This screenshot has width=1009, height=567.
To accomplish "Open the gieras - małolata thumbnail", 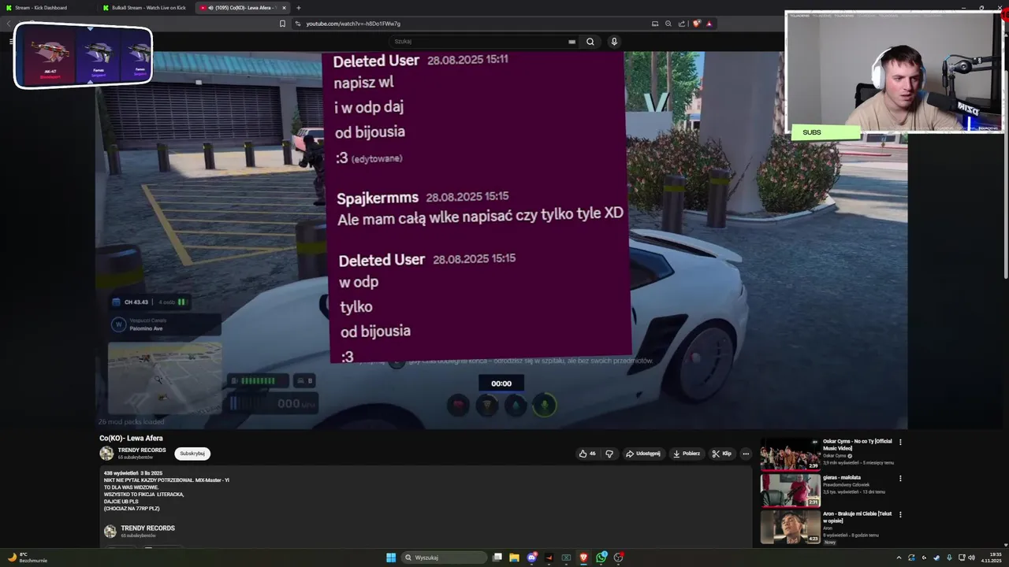I will [x=790, y=490].
